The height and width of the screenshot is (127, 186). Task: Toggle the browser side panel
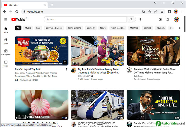tap(169, 12)
